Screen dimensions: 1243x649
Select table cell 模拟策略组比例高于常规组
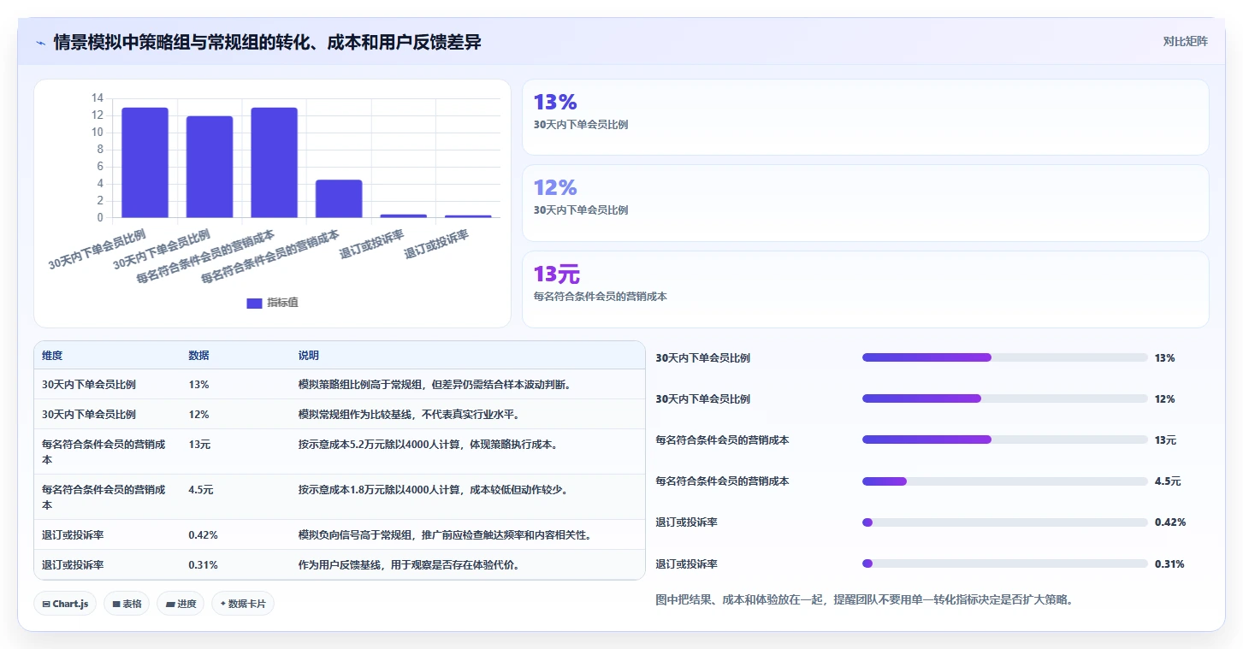tap(467, 385)
